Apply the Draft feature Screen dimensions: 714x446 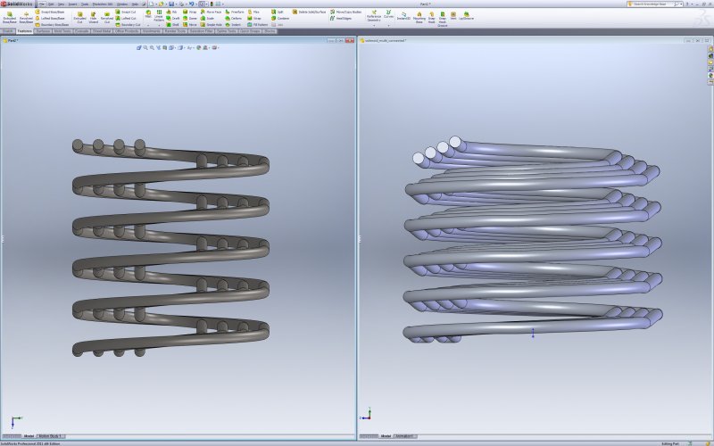172,18
